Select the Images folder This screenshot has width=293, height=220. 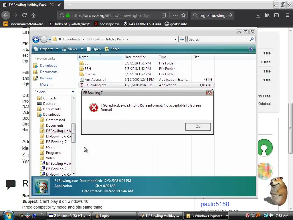pyautogui.click(x=90, y=74)
